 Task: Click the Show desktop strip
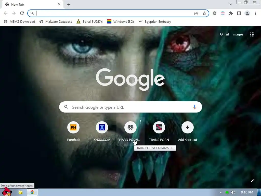(x=259, y=192)
